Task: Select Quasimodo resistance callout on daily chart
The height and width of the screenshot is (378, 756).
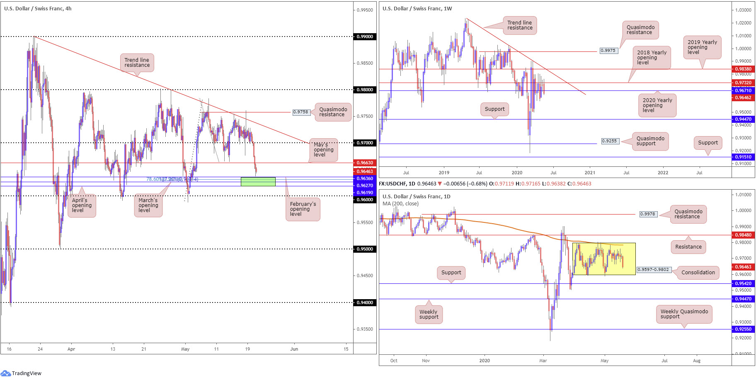Action: pyautogui.click(x=688, y=214)
